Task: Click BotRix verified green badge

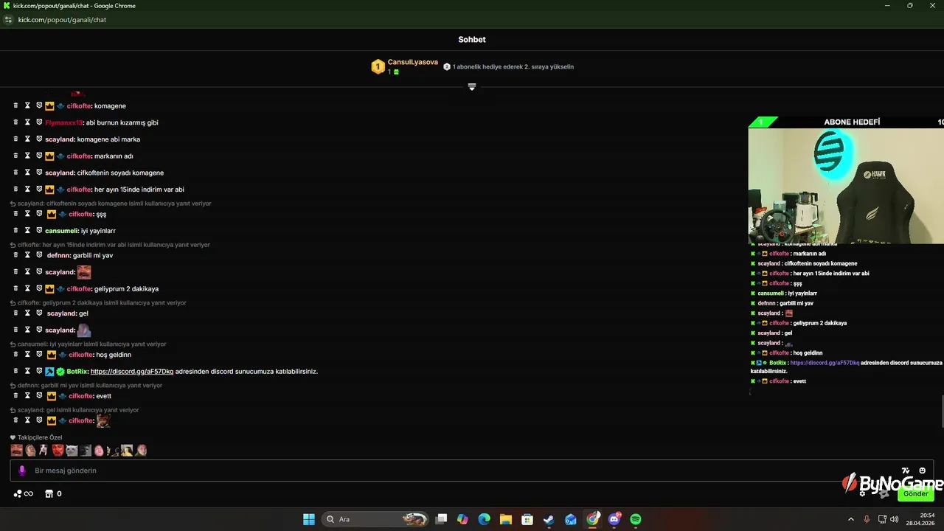Action: coord(60,372)
